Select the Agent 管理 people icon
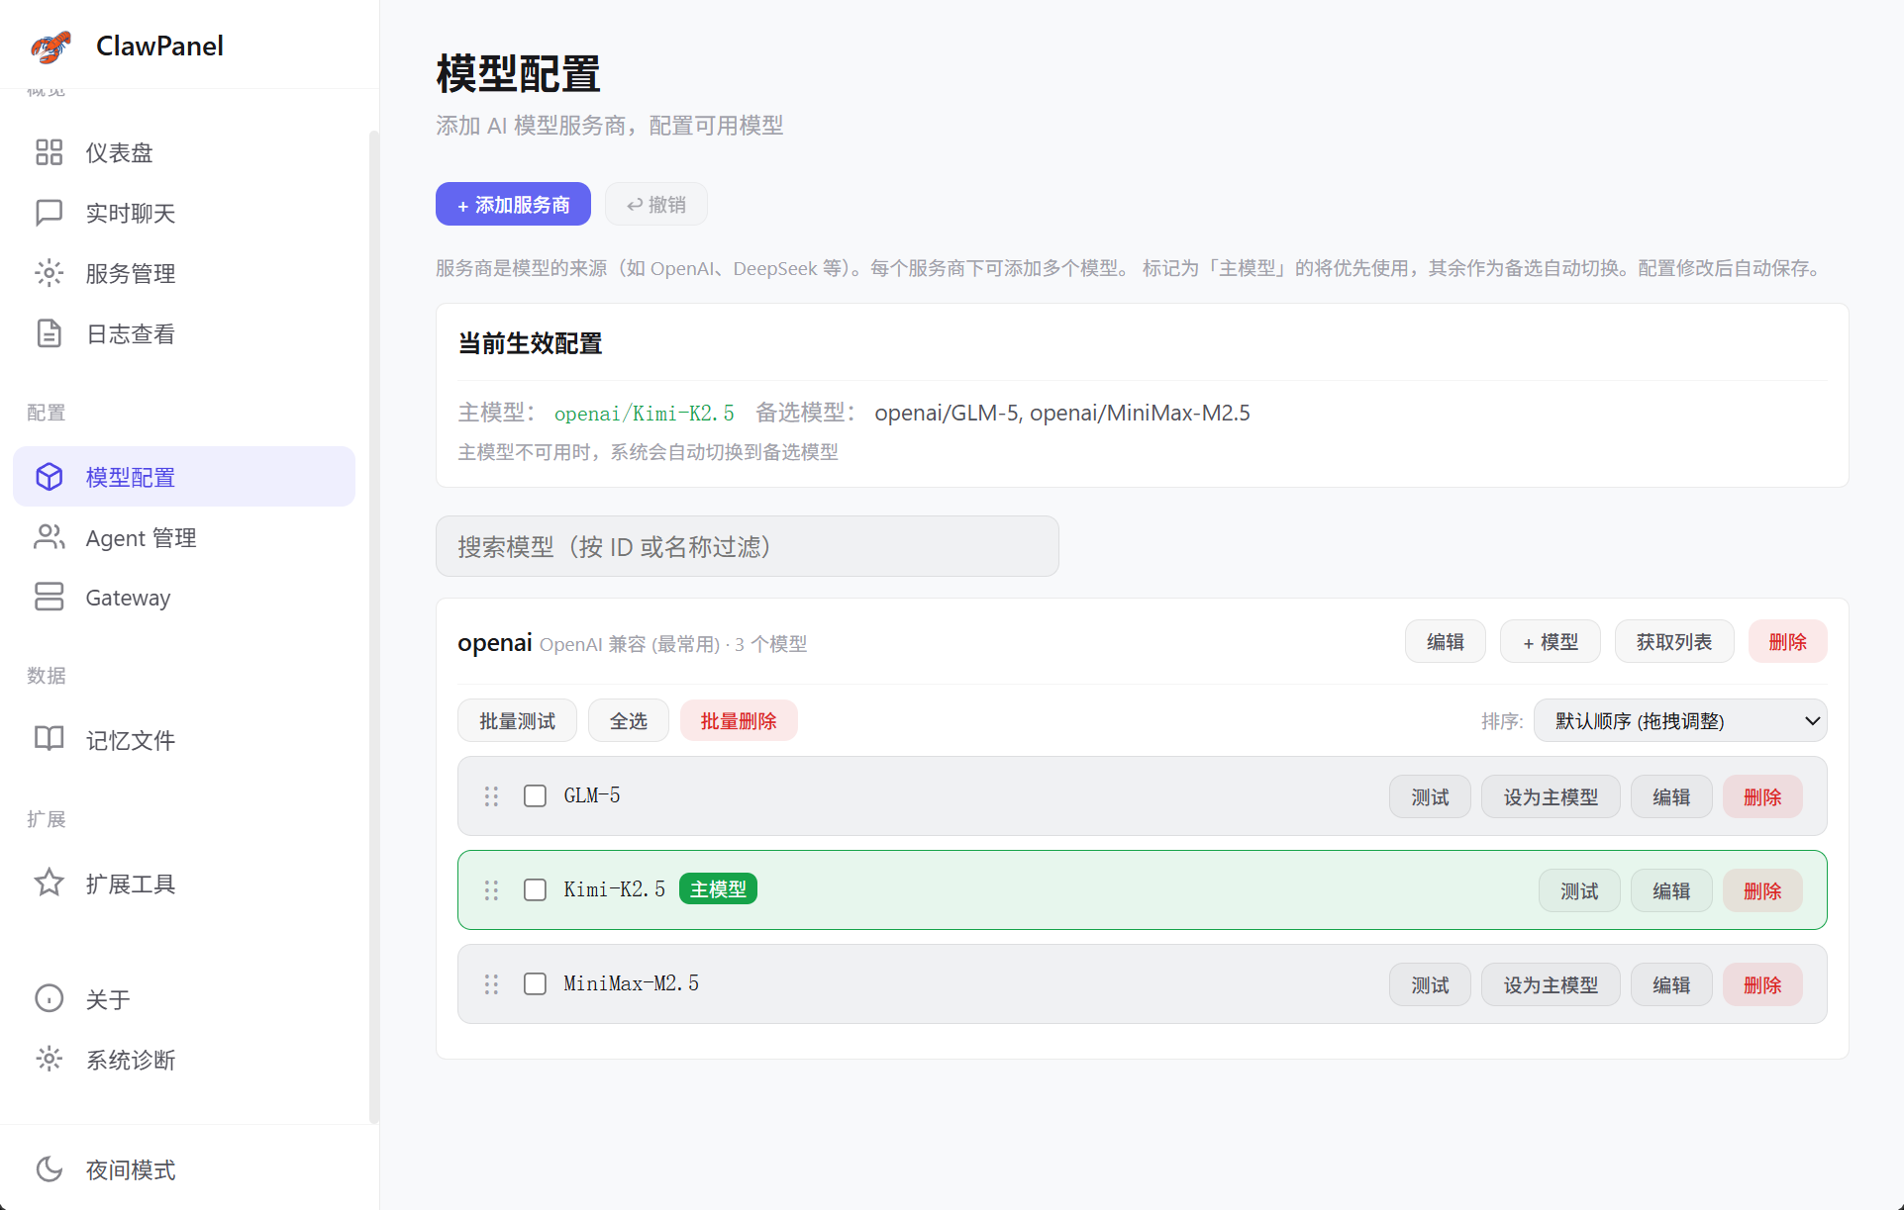This screenshot has width=1904, height=1210. coord(50,537)
